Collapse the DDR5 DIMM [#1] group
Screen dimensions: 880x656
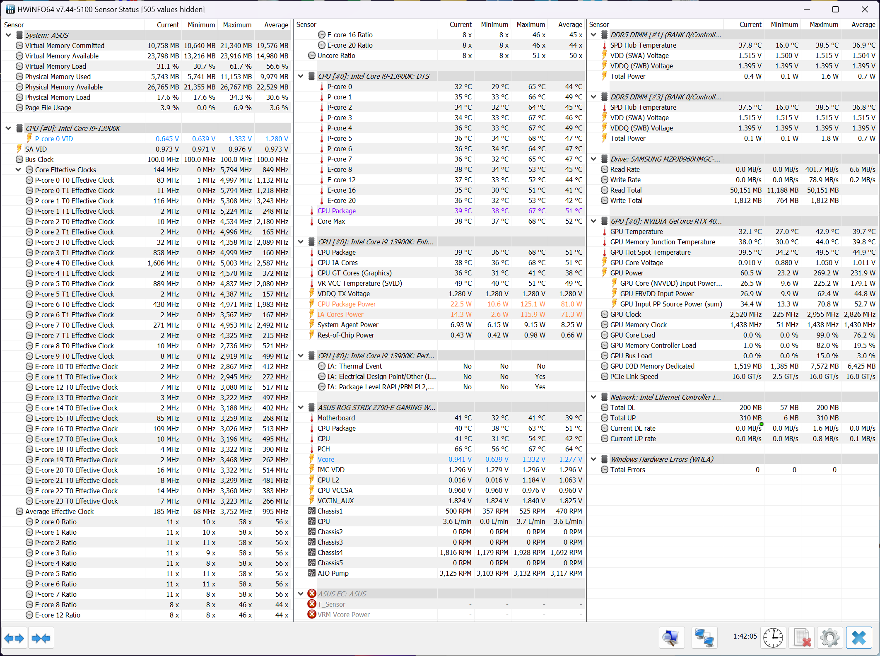click(x=593, y=35)
